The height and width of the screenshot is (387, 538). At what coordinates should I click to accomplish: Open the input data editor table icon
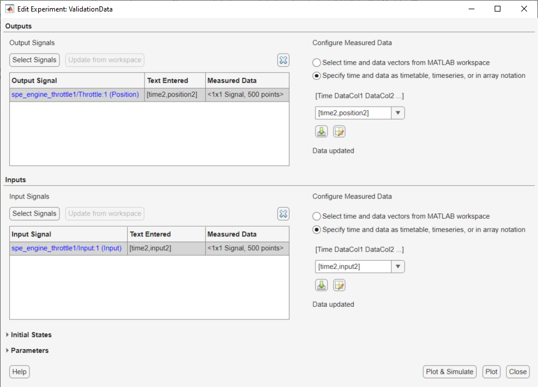click(x=339, y=285)
